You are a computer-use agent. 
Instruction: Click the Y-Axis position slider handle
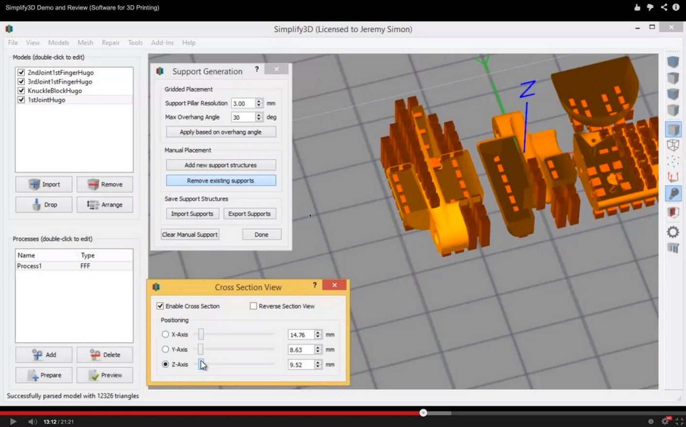tap(201, 349)
